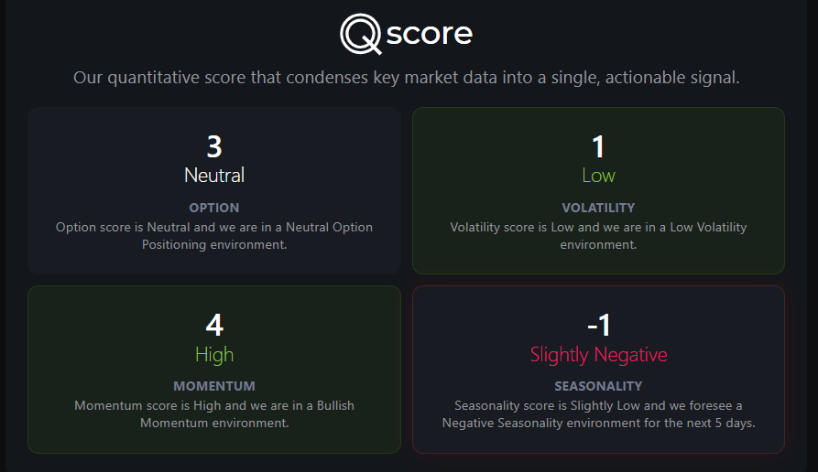This screenshot has width=818, height=472.
Task: Click the Momentum score number 4
Action: click(214, 325)
